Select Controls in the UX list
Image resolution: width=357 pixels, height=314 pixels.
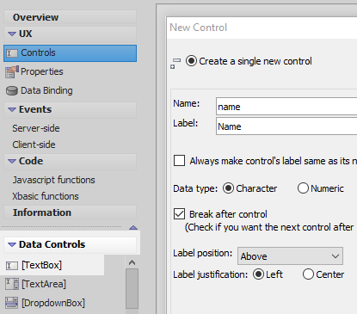[x=70, y=53]
